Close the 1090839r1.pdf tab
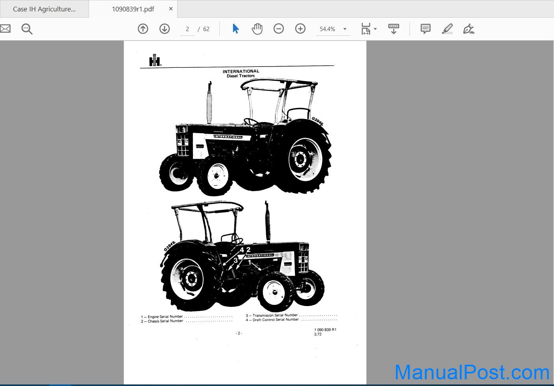The height and width of the screenshot is (386, 554). coord(170,9)
